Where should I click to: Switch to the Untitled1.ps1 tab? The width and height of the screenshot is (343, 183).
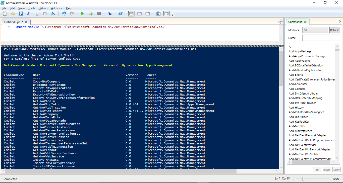tap(14, 22)
